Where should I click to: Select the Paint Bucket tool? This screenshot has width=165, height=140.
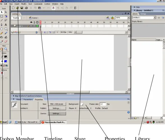point(6,37)
